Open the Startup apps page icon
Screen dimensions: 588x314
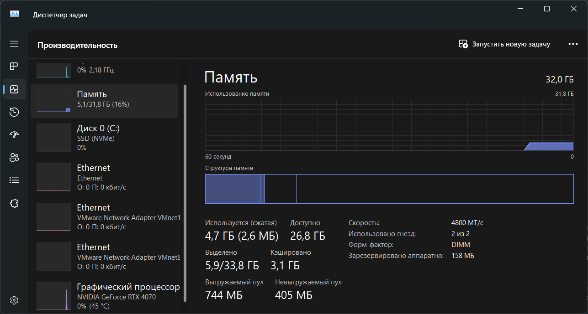tap(14, 134)
